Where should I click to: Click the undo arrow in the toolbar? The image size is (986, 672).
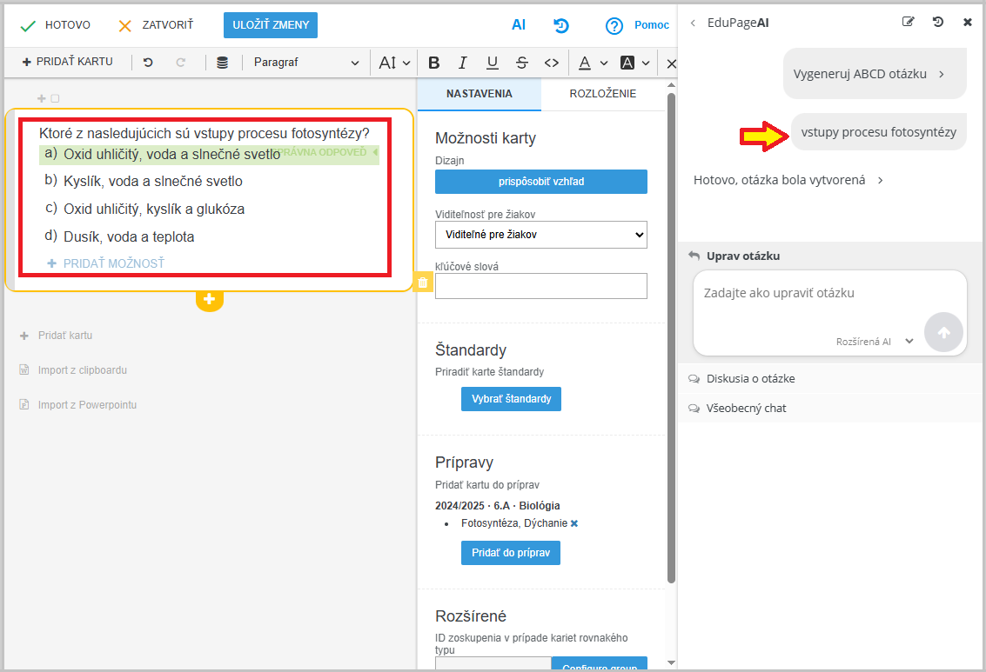tap(148, 63)
